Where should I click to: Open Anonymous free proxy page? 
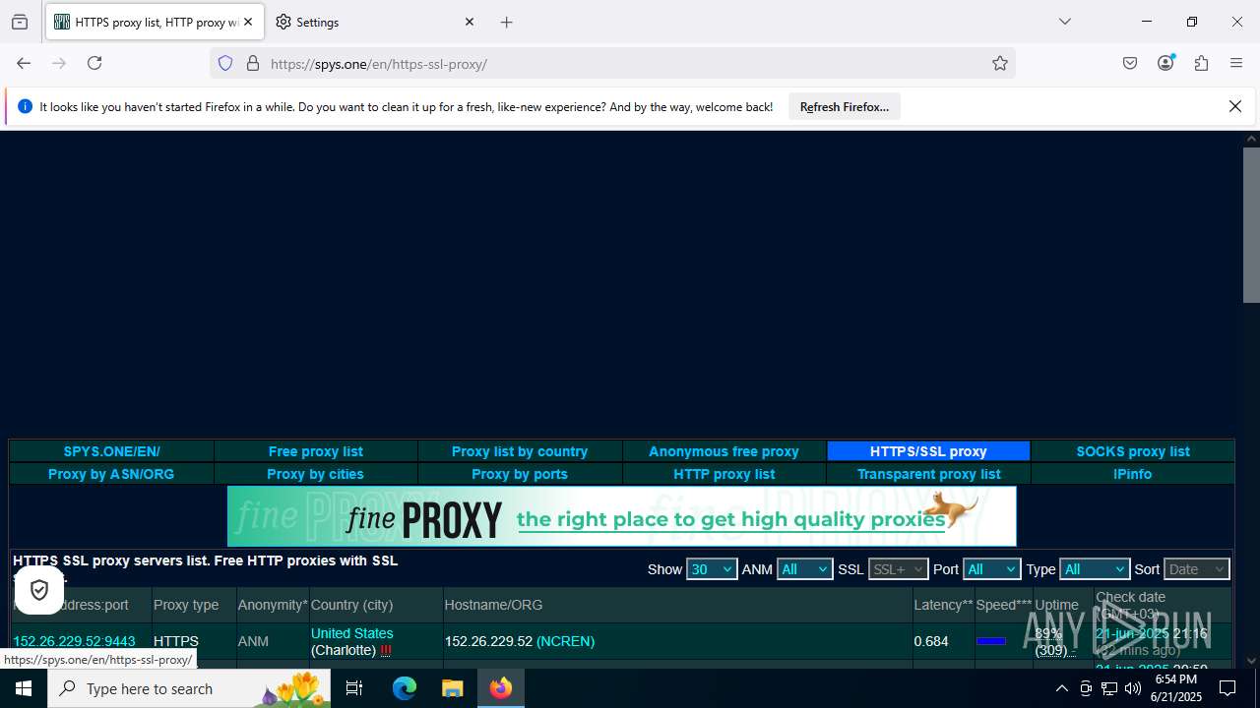tap(724, 451)
